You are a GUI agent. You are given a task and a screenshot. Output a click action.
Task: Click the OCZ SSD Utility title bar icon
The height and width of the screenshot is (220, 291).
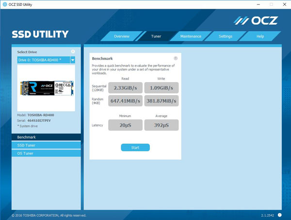(x=5, y=4)
